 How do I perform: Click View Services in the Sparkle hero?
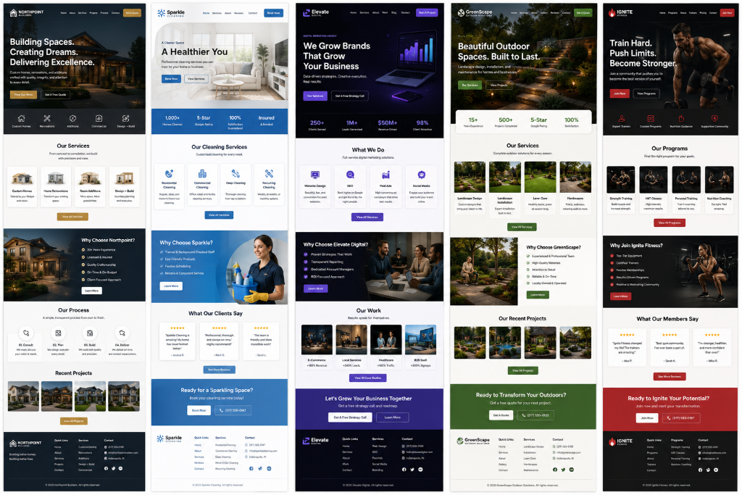coord(196,78)
